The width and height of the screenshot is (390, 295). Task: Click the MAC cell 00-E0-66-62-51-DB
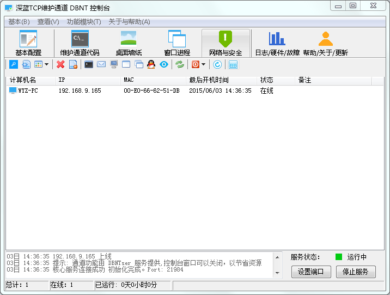(x=151, y=91)
